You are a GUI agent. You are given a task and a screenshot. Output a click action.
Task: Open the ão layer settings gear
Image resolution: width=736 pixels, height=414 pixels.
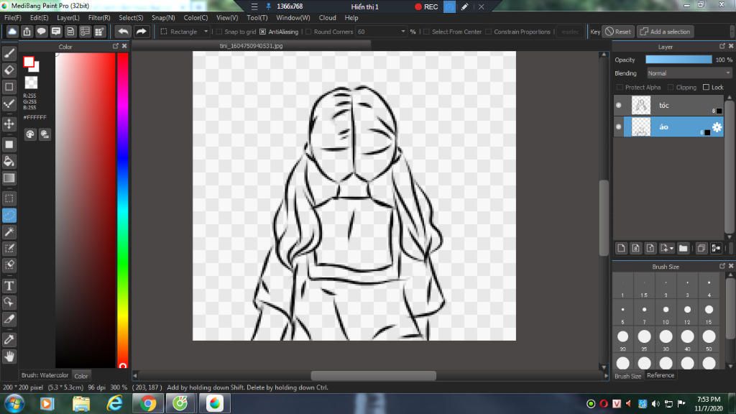click(717, 127)
